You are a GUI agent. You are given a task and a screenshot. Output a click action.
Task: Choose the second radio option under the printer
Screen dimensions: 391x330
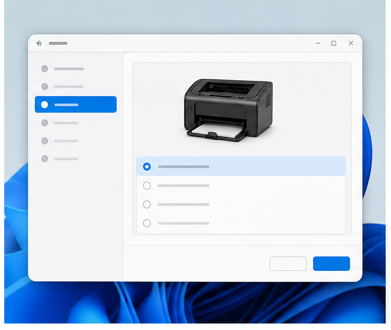coord(147,186)
